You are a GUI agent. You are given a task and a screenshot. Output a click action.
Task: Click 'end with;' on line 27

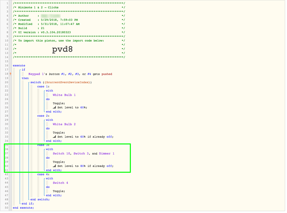point(54,112)
